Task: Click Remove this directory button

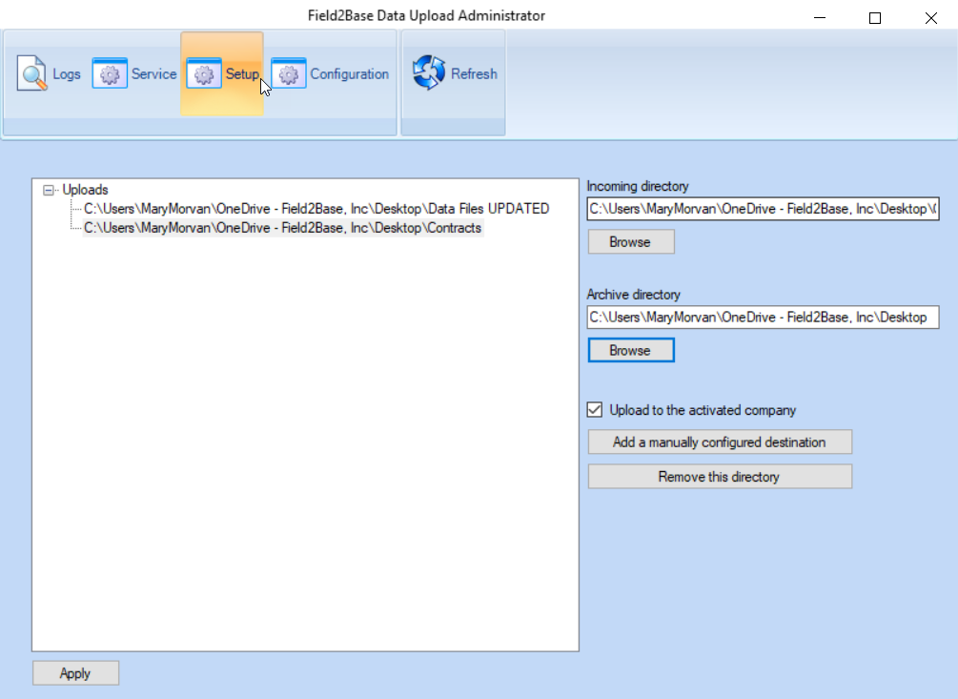Action: 720,477
